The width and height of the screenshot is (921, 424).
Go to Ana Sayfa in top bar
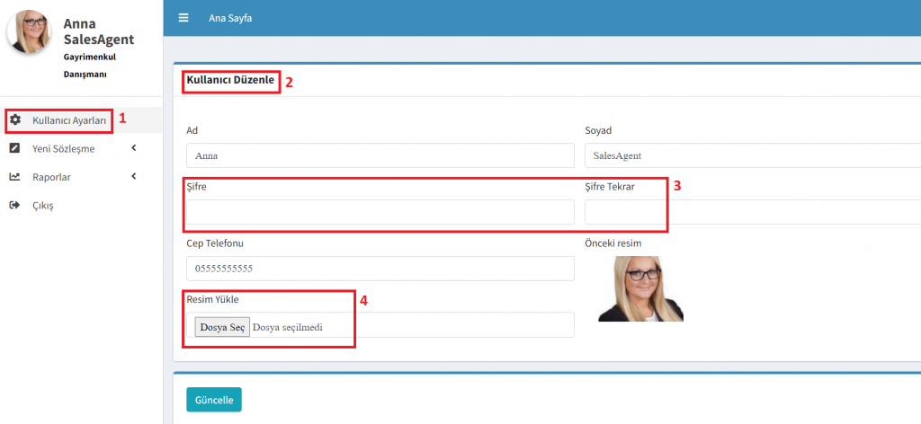(x=230, y=18)
